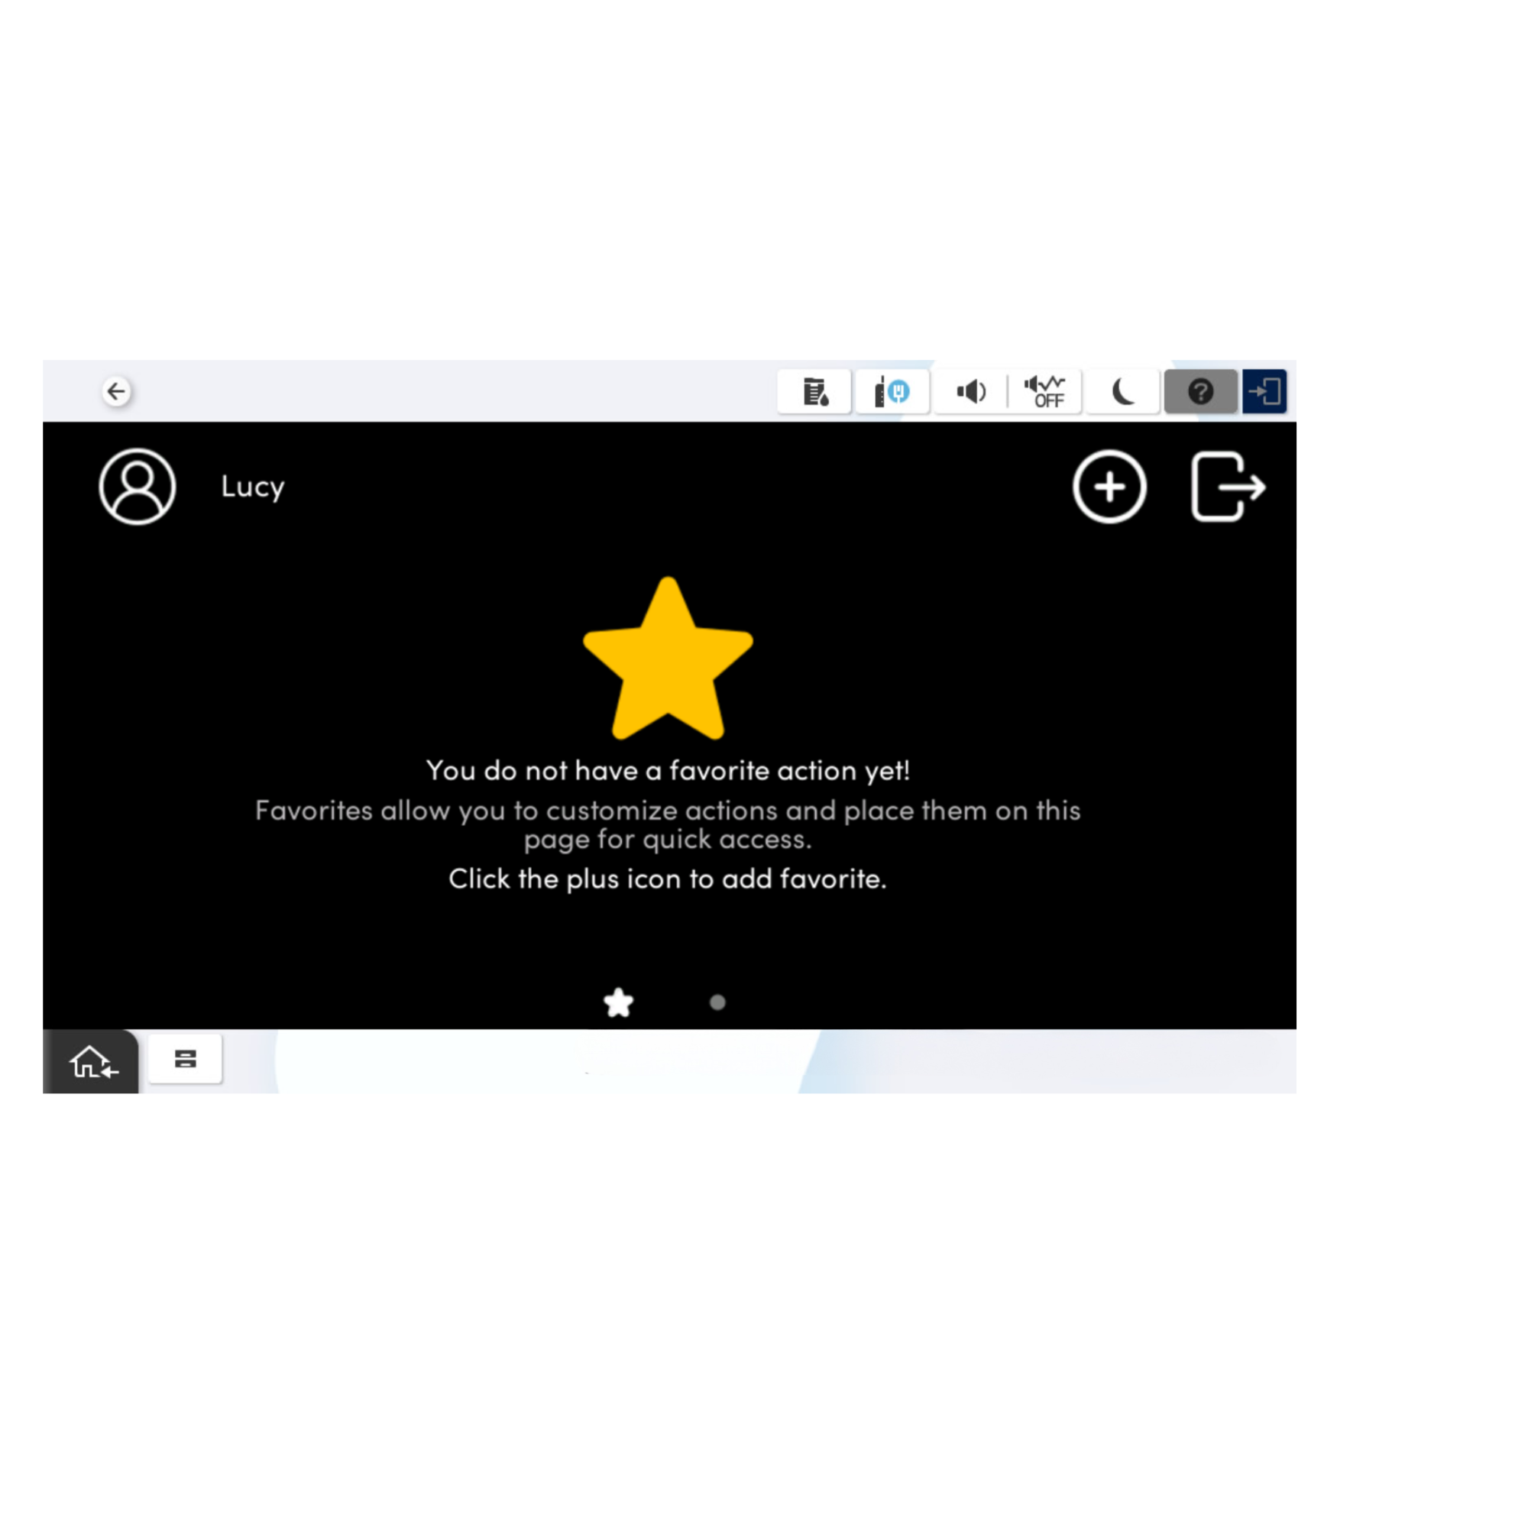The image size is (1528, 1528).
Task: Toggle the line monitor OFF sound button
Action: click(x=1044, y=391)
